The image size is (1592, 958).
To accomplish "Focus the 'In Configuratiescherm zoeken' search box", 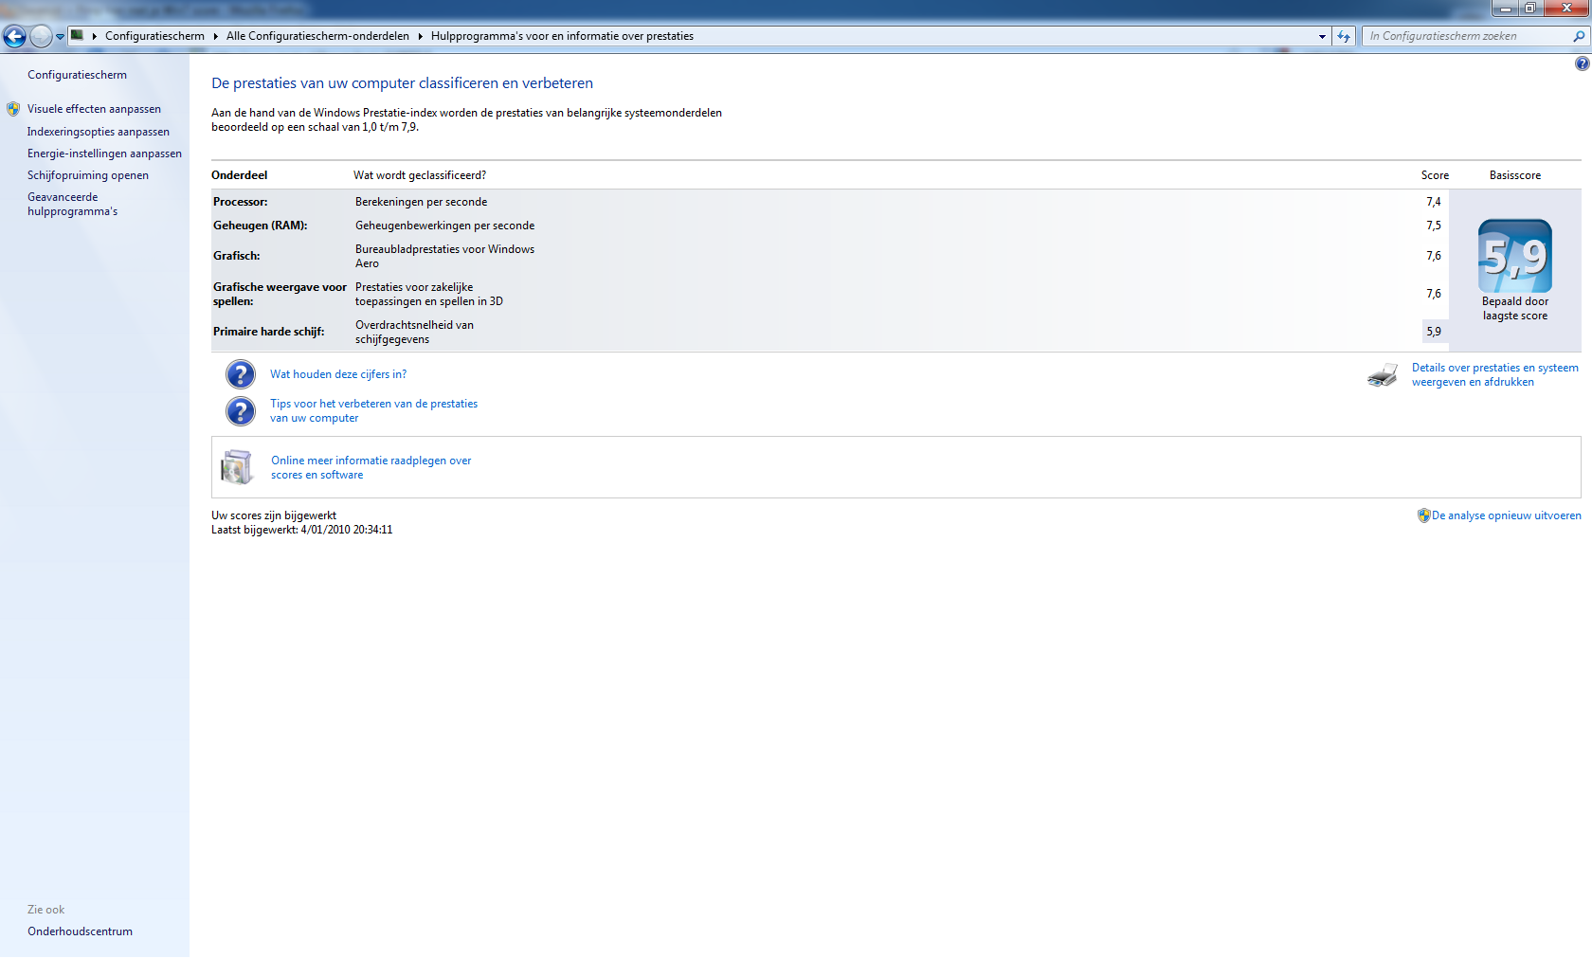I will point(1467,36).
